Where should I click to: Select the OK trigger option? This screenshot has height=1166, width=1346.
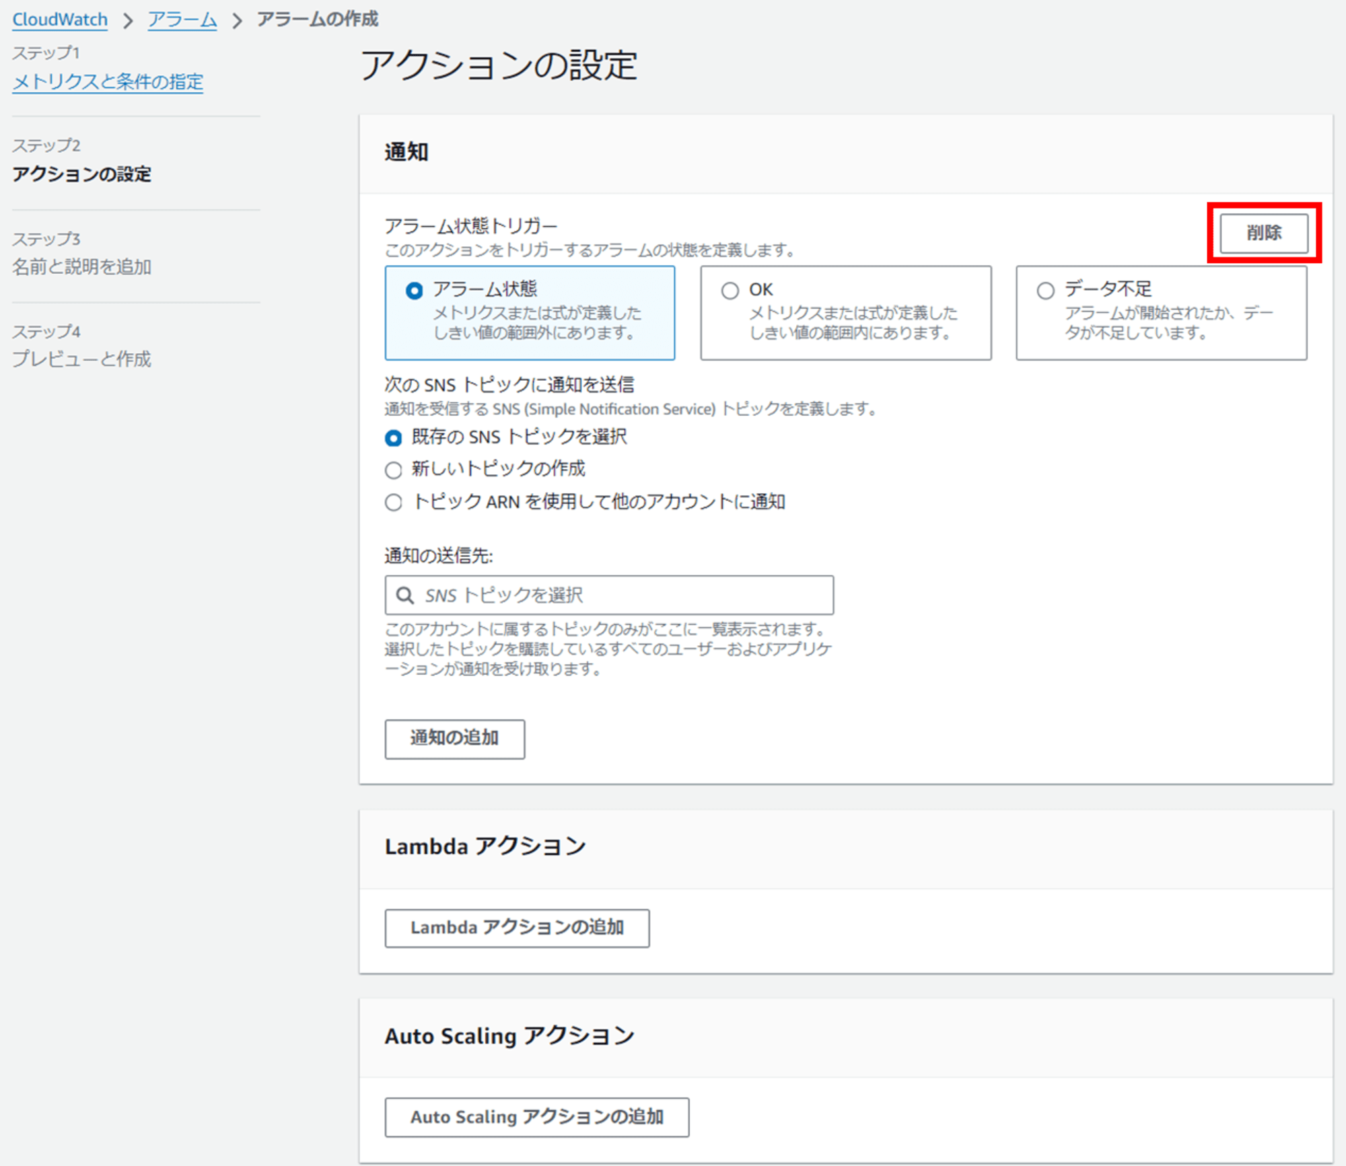click(845, 313)
